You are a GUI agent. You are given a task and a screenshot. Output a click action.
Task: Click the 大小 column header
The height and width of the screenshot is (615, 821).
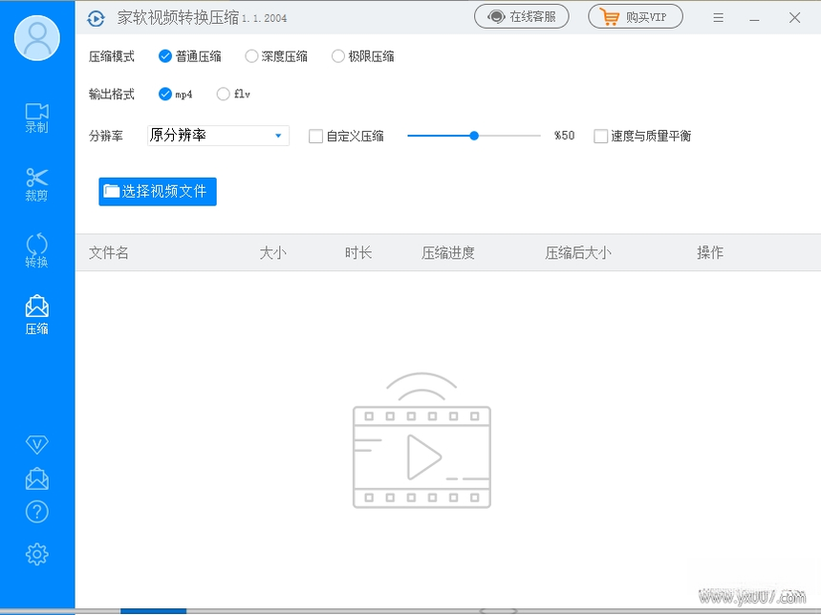(x=272, y=252)
